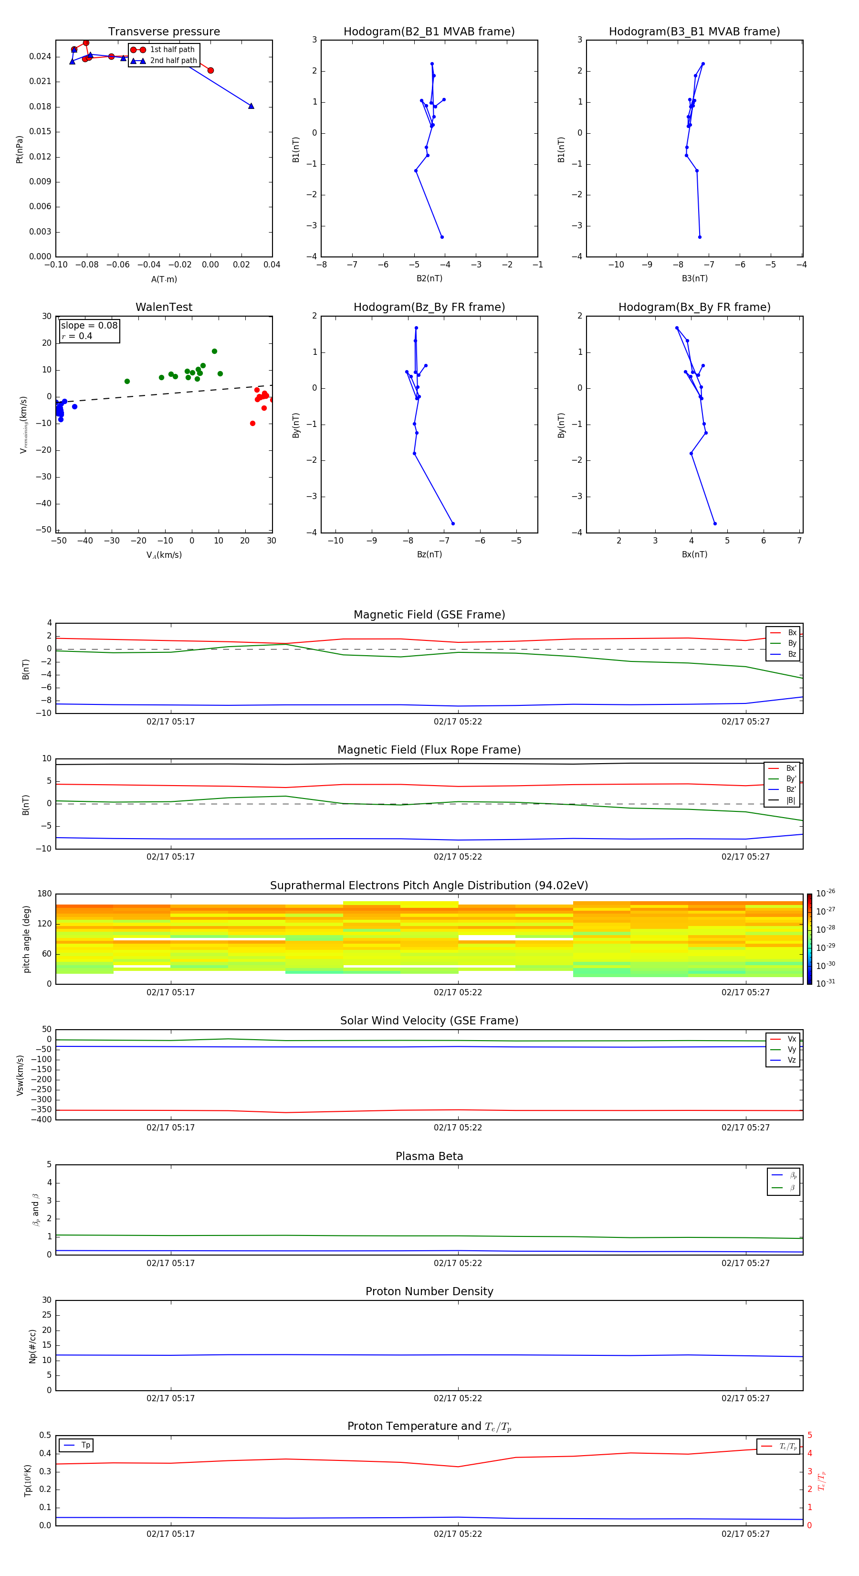Viewport: 859px width, 1576px height.
Task: Click the 'Hodogram(B2_B1 MVAB frame)' title
Action: point(429,32)
